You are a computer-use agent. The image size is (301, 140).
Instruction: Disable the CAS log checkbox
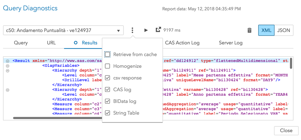click(108, 90)
